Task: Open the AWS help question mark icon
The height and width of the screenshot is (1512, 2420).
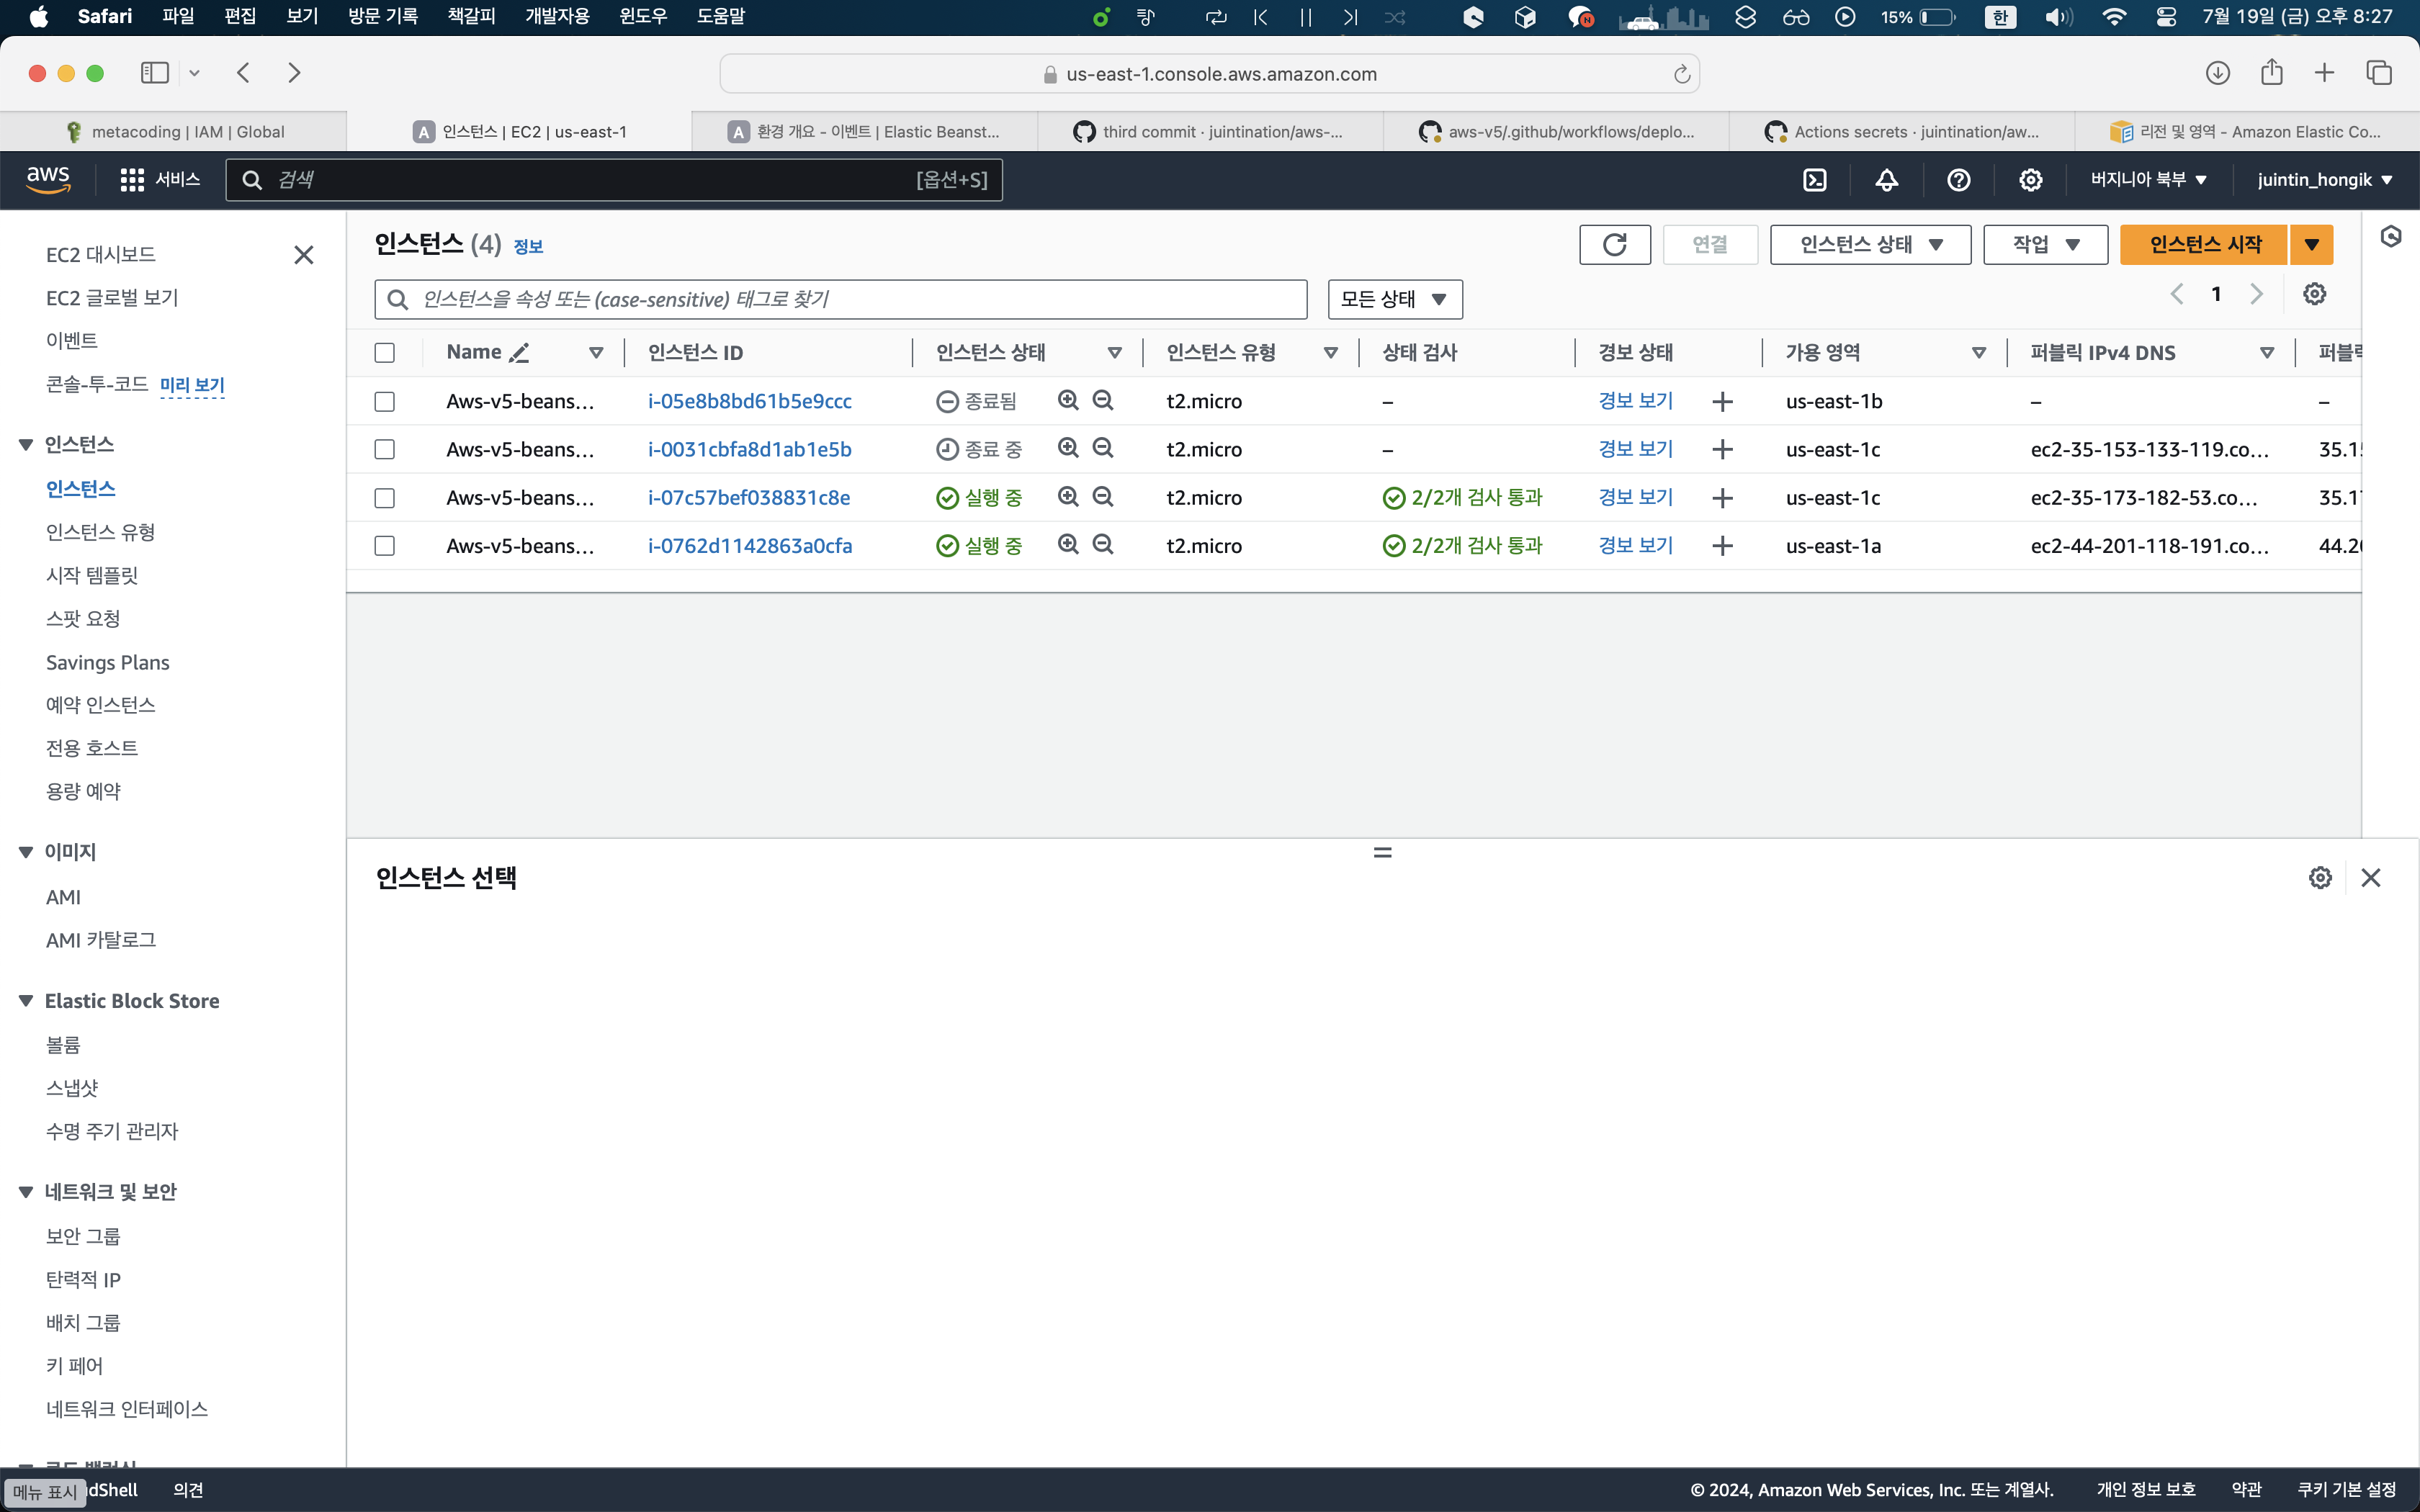Action: pyautogui.click(x=1958, y=180)
